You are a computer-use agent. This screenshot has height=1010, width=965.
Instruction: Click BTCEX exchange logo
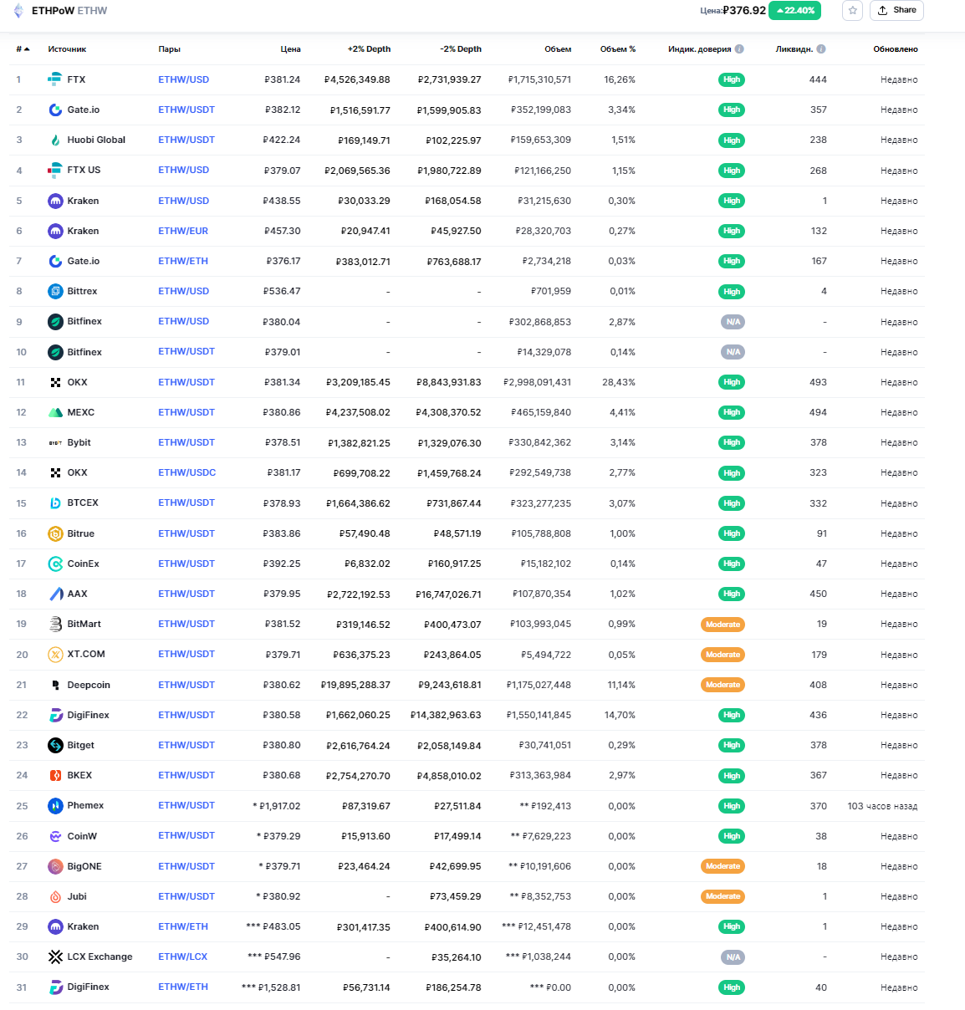55,503
